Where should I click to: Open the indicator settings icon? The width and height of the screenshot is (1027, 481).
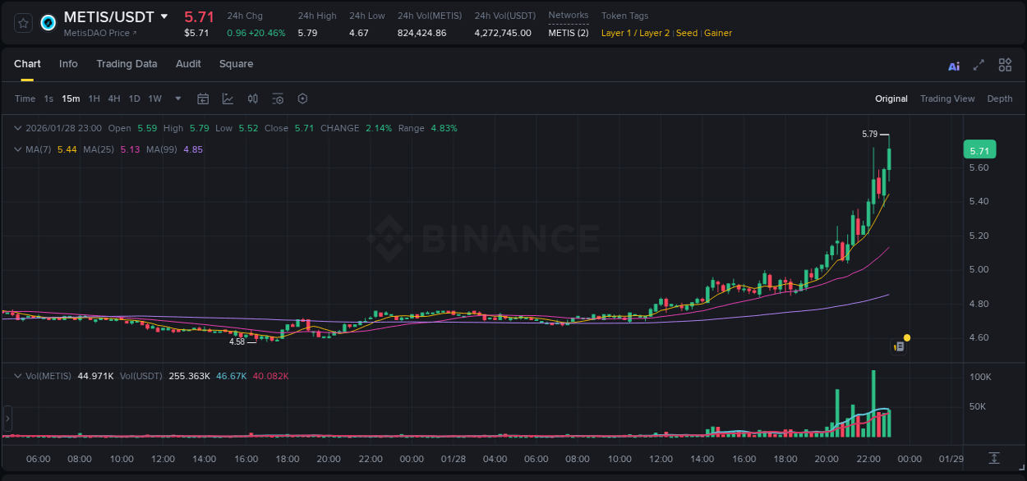(277, 98)
